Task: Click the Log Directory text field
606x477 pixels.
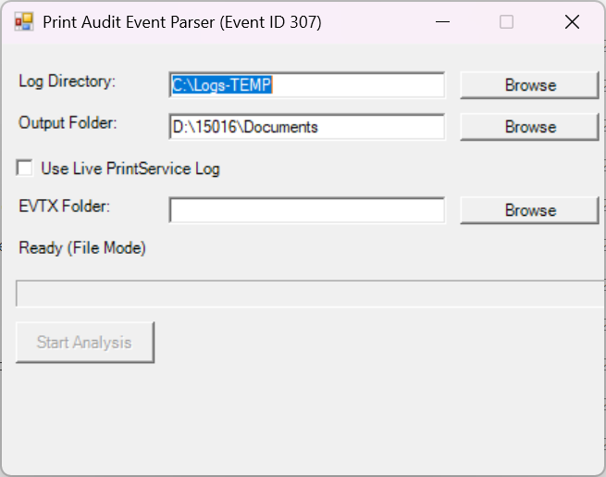Action: tap(307, 85)
